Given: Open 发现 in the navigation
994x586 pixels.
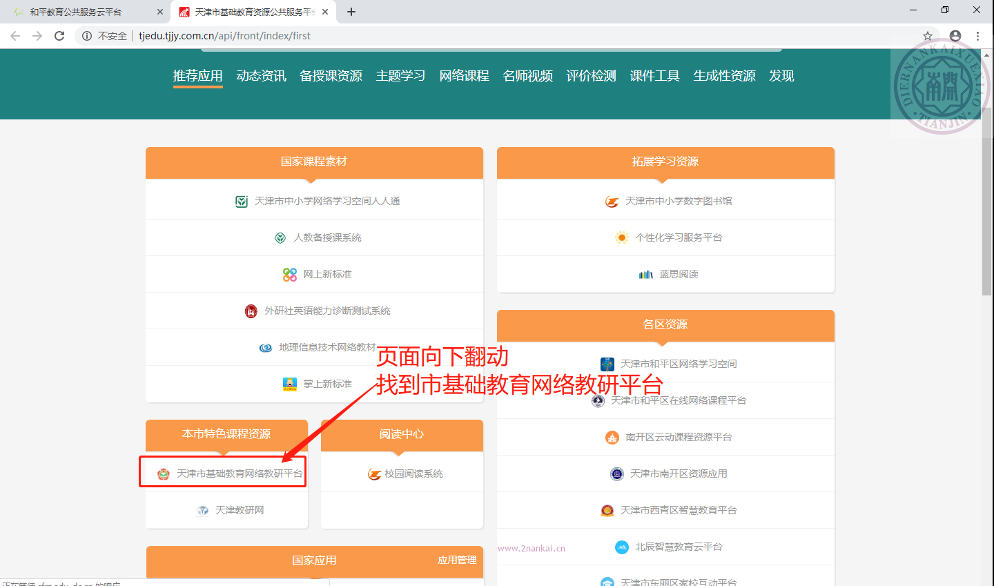Looking at the screenshot, I should (781, 76).
